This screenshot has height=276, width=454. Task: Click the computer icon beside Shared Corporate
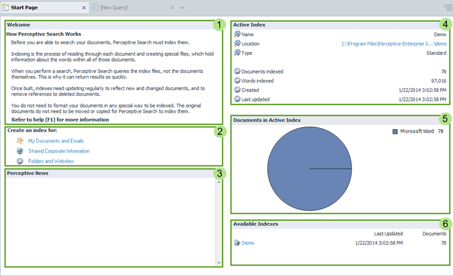pos(20,151)
